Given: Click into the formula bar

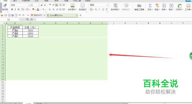Looking at the screenshot, I should (114, 20).
